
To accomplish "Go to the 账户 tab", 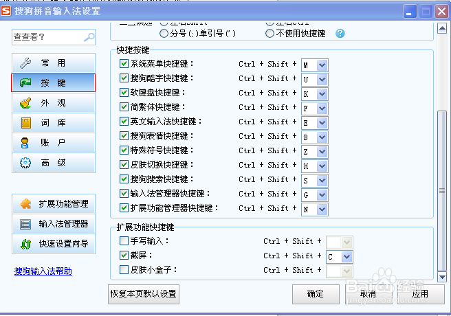I will pyautogui.click(x=54, y=143).
